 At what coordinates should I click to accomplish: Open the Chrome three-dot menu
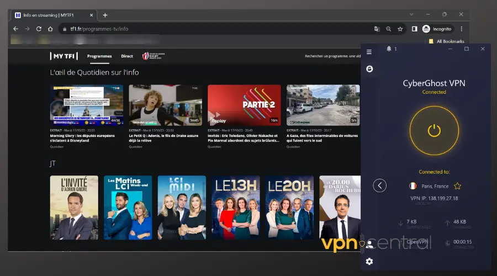click(462, 29)
